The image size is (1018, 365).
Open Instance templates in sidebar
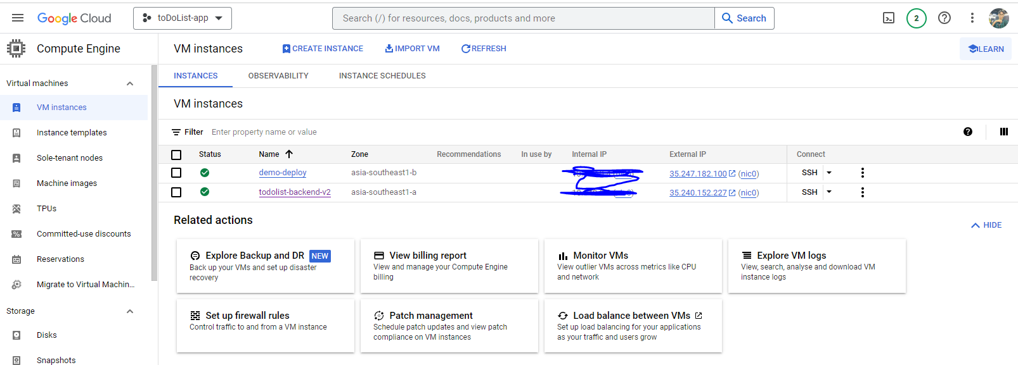pyautogui.click(x=72, y=133)
